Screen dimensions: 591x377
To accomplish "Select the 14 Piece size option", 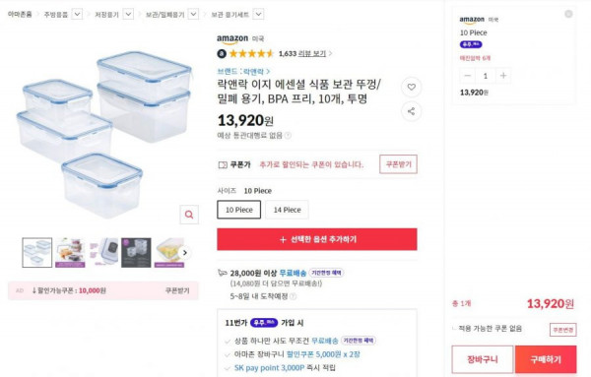I will tap(288, 210).
